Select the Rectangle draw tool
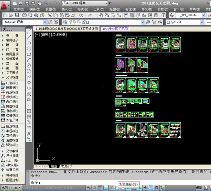This screenshot has height=191, width=211. pos(29,54)
